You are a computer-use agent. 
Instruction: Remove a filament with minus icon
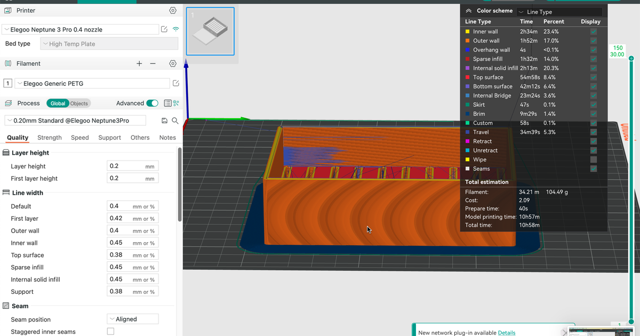pos(153,63)
